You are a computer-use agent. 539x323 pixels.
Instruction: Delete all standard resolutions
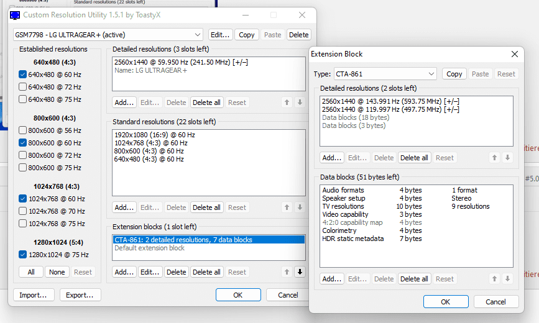point(206,207)
